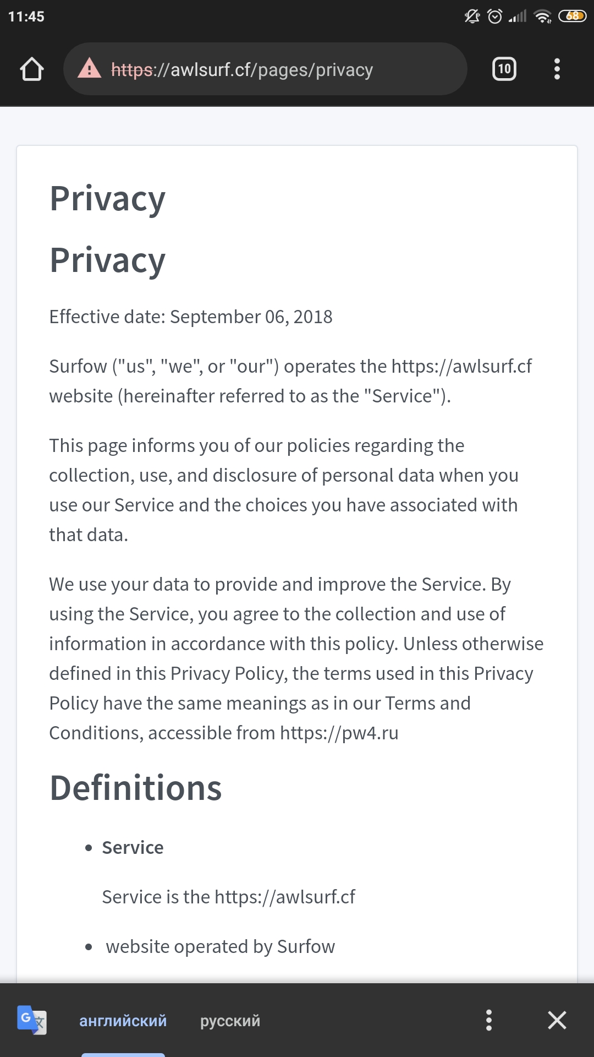The width and height of the screenshot is (594, 1057).
Task: Tap the browser home icon
Action: tap(32, 69)
